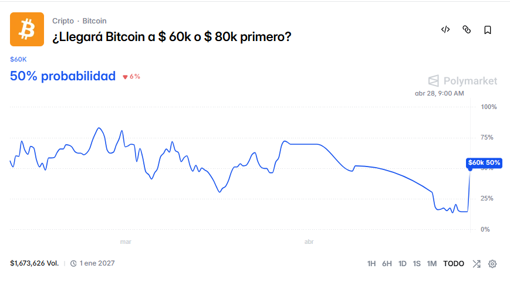Click the red 6% change arrow
Image resolution: width=510 pixels, height=282 pixels.
[x=125, y=77]
